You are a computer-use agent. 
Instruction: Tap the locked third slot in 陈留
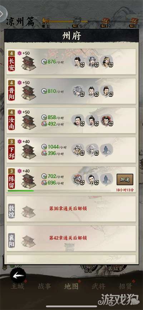click(107, 180)
